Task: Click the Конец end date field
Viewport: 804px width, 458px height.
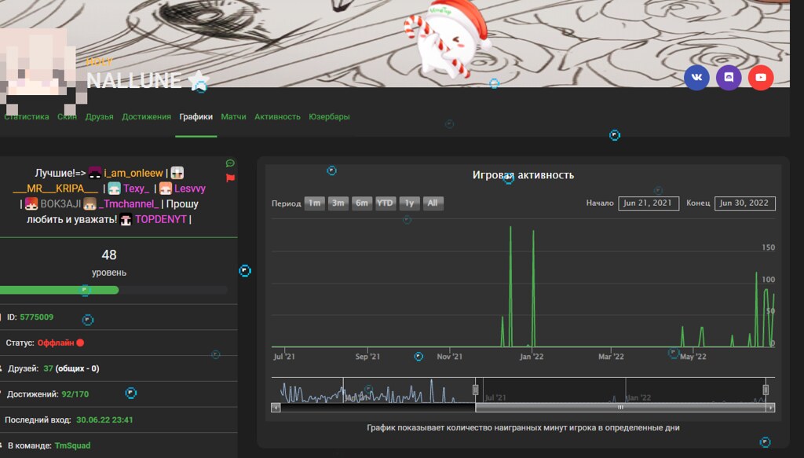Action: point(745,203)
